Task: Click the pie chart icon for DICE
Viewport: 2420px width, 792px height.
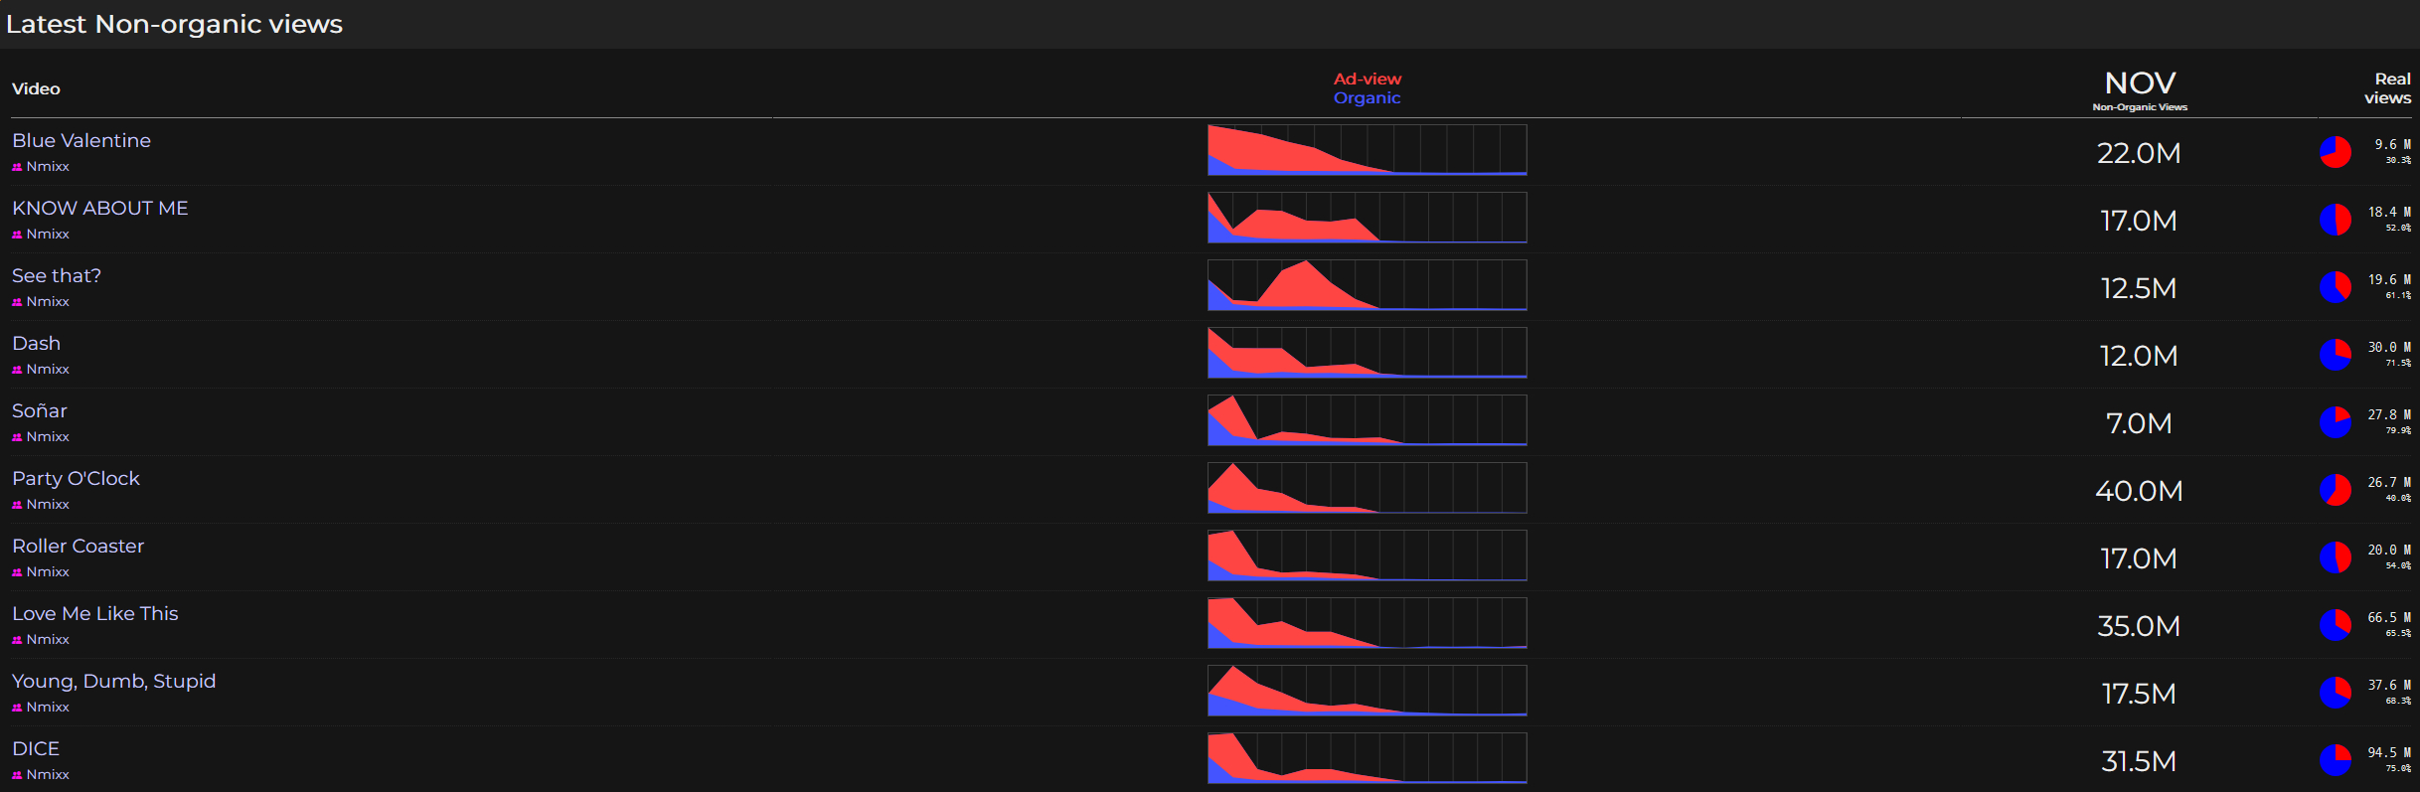Action: pos(2336,760)
